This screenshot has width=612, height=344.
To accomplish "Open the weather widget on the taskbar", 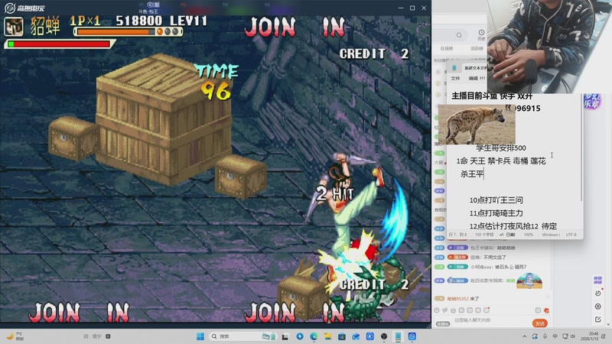I will click(15, 336).
